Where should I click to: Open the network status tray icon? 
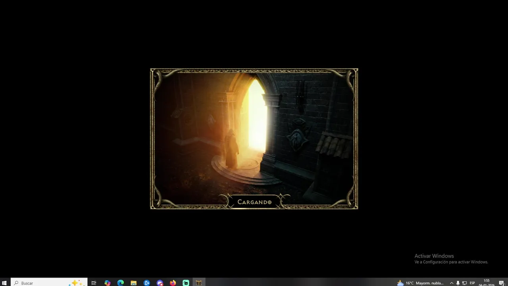click(x=464, y=283)
